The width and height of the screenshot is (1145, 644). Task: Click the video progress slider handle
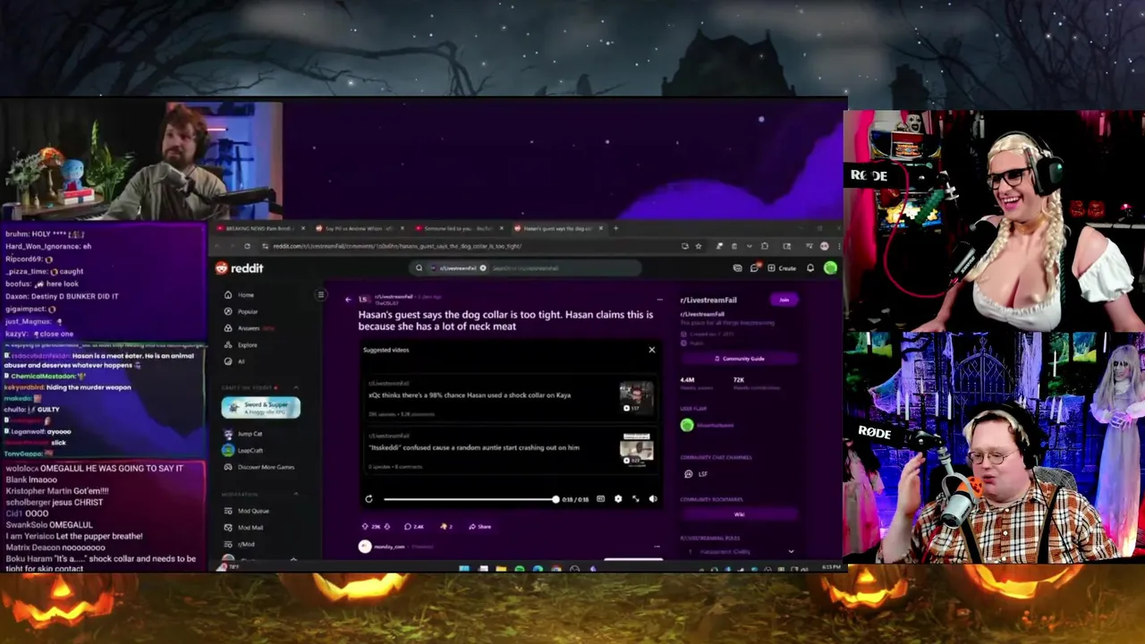556,499
